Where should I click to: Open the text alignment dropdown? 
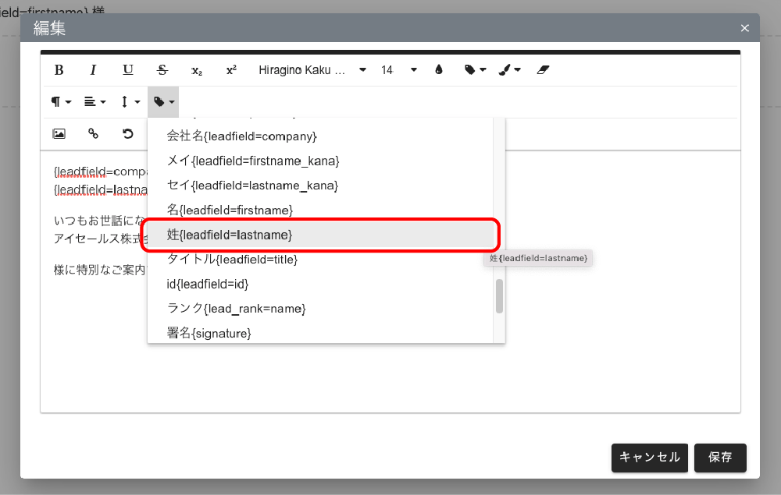click(95, 102)
